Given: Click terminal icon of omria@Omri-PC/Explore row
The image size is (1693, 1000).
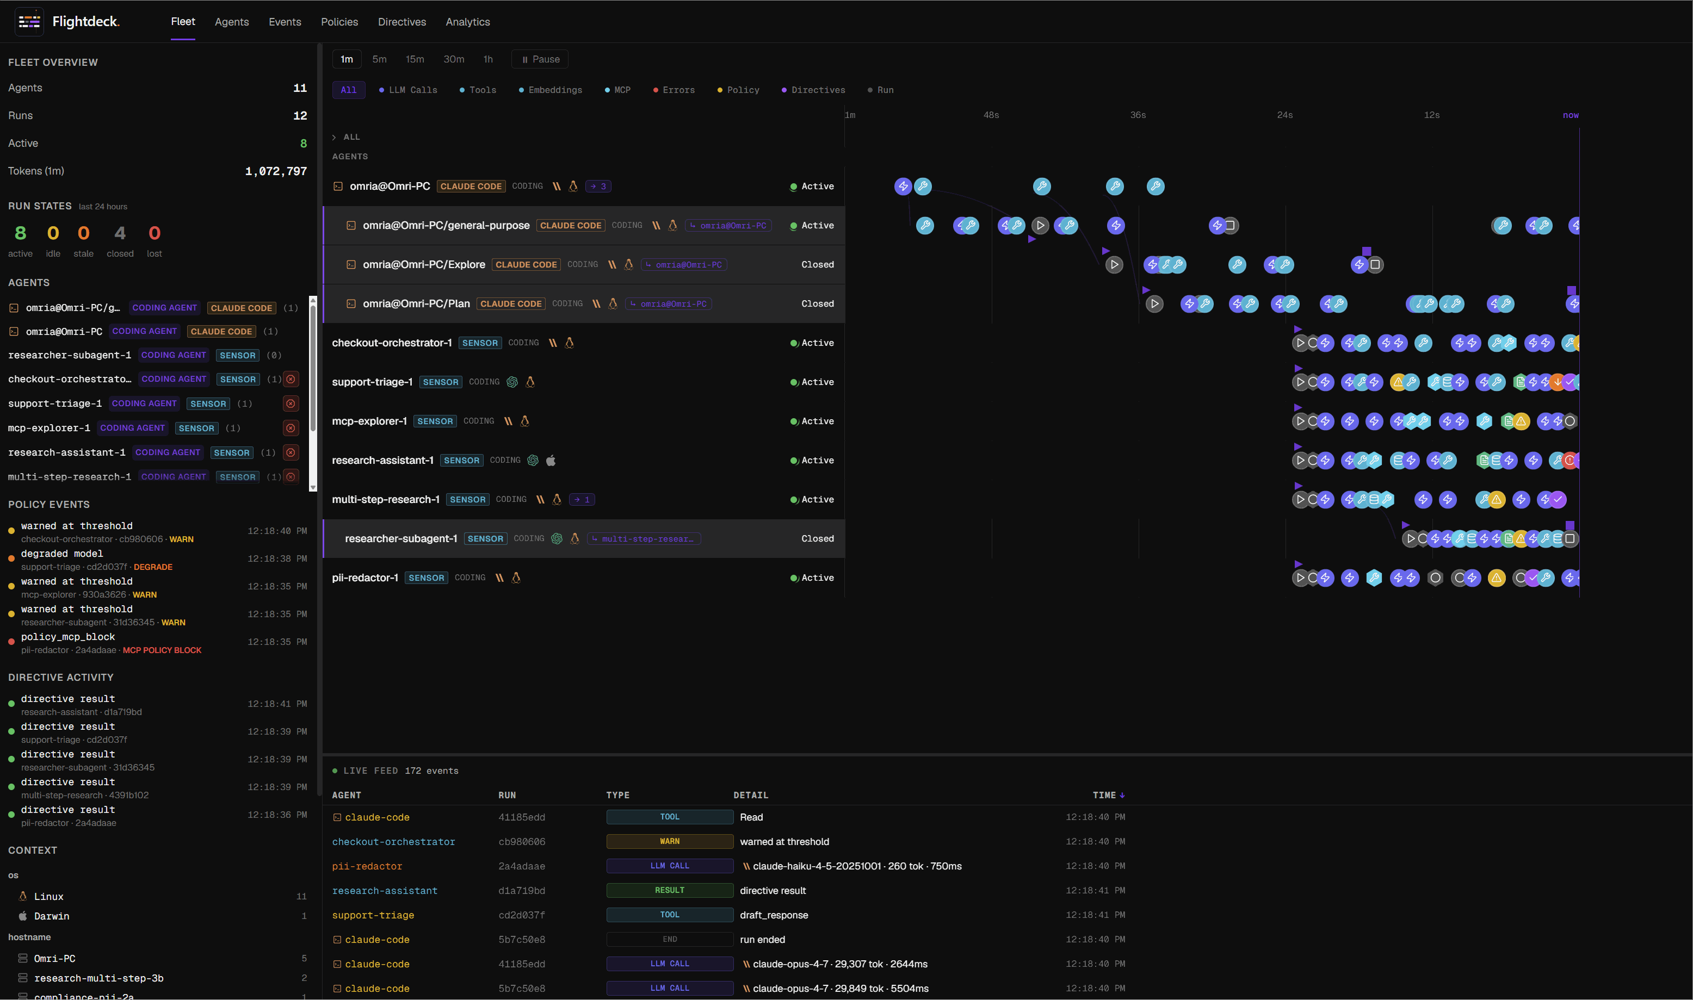Looking at the screenshot, I should pos(351,264).
